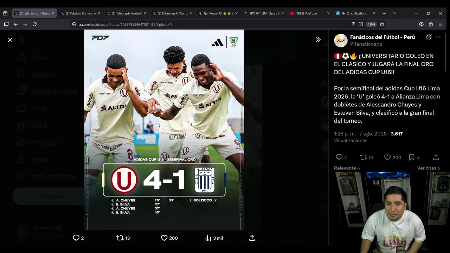The width and height of the screenshot is (450, 253).
Task: Open the Fanáticos del Fútbol - Perú profile name
Action: [382, 37]
